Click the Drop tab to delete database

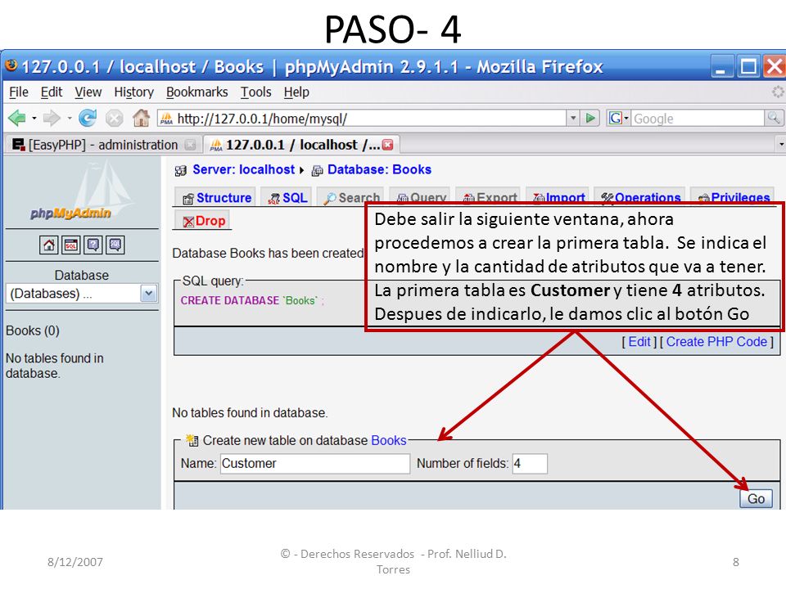(203, 221)
